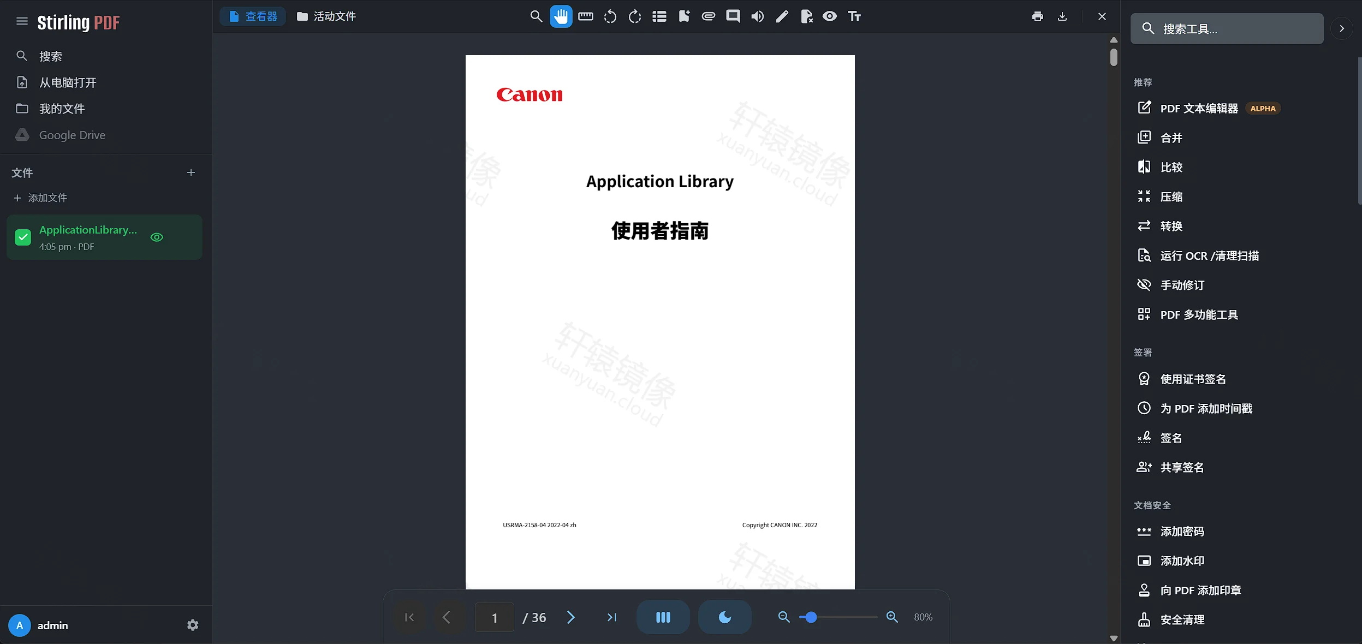Toggle the thumbnail list sidebar icon

[659, 16]
